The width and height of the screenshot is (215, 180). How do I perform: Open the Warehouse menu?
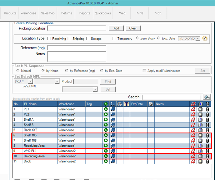(x=28, y=13)
